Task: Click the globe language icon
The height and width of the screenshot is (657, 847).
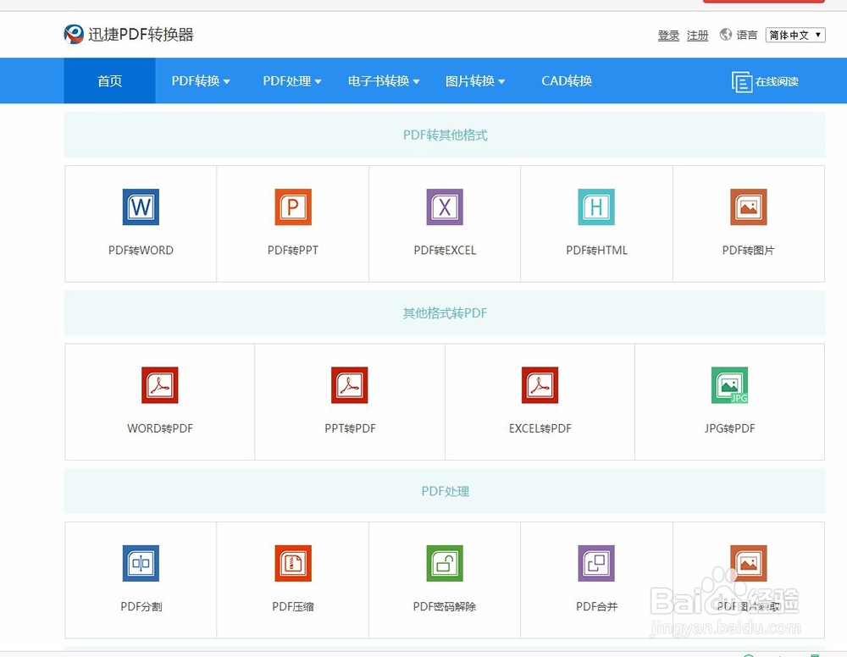Action: coord(726,35)
